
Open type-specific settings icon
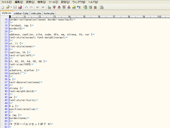[x=90, y=7]
